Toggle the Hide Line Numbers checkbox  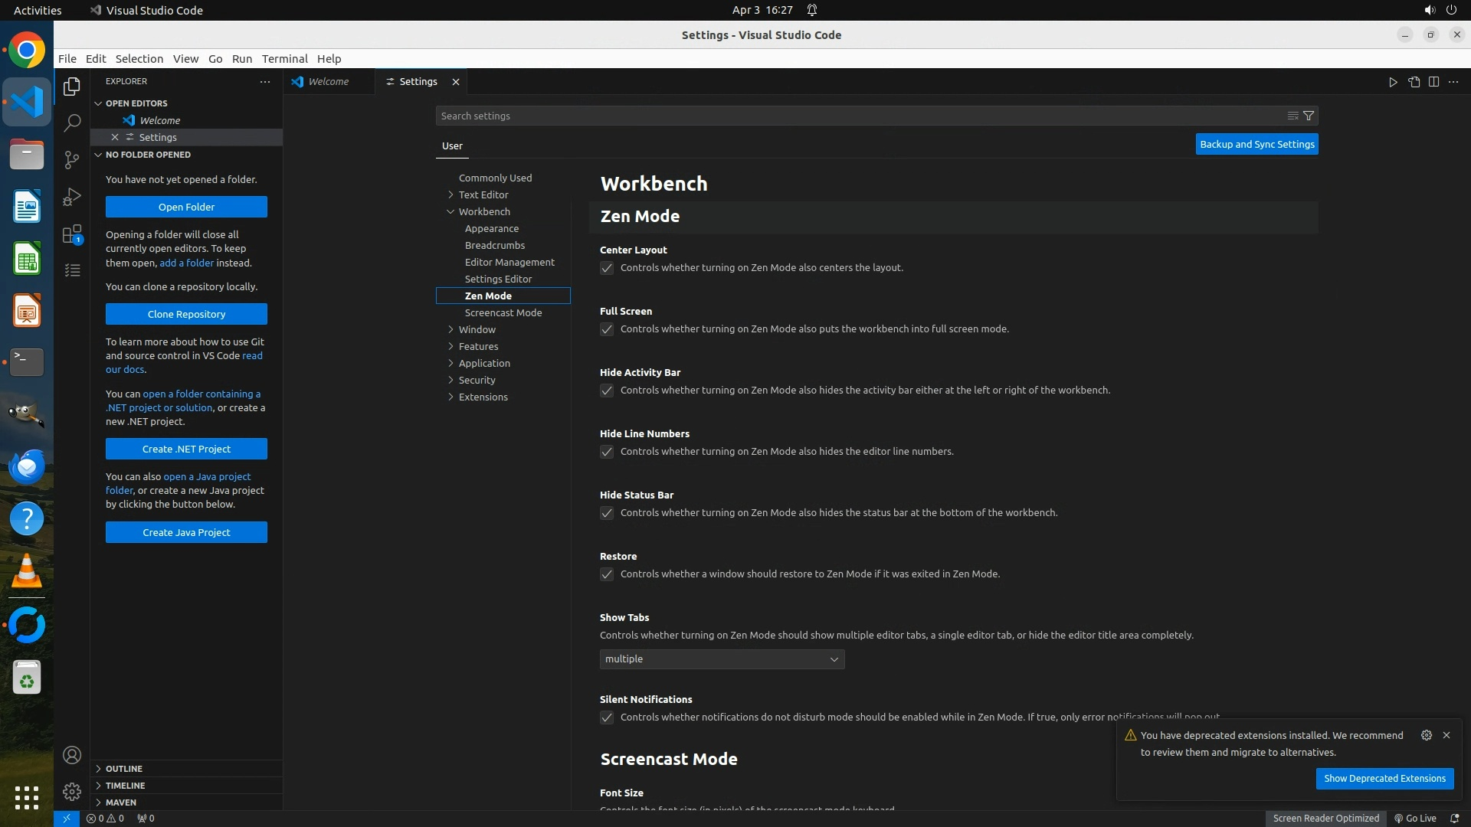[x=607, y=452]
